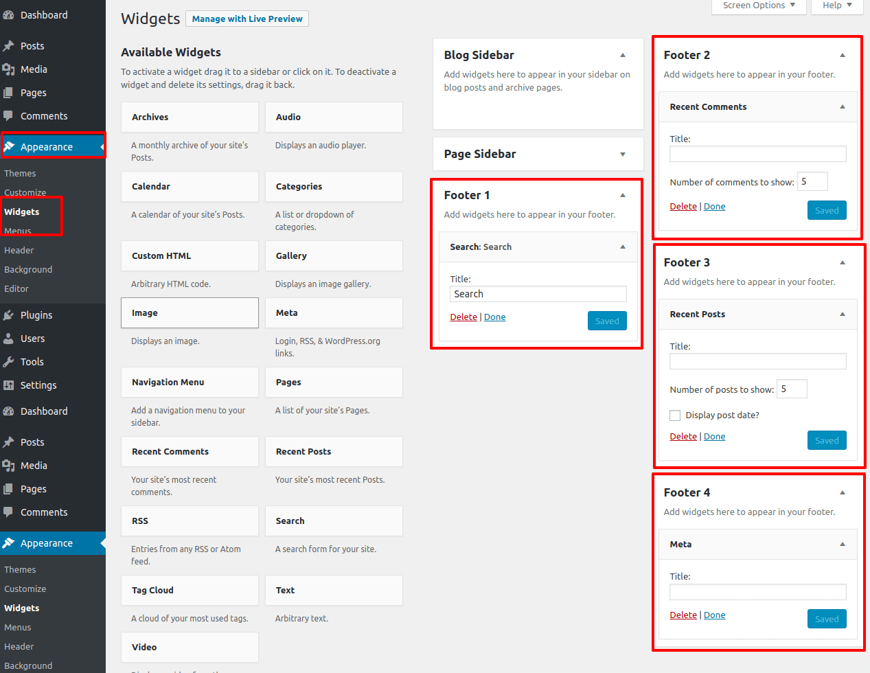Collapse the Recent Posts widget

tap(843, 314)
